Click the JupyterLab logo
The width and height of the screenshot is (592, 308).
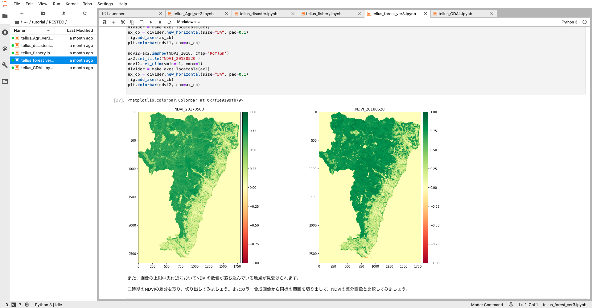[x=5, y=4]
